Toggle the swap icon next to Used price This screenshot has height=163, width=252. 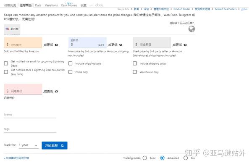[x=185, y=45]
